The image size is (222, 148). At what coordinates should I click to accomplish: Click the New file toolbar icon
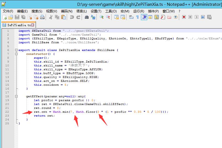click(4, 17)
